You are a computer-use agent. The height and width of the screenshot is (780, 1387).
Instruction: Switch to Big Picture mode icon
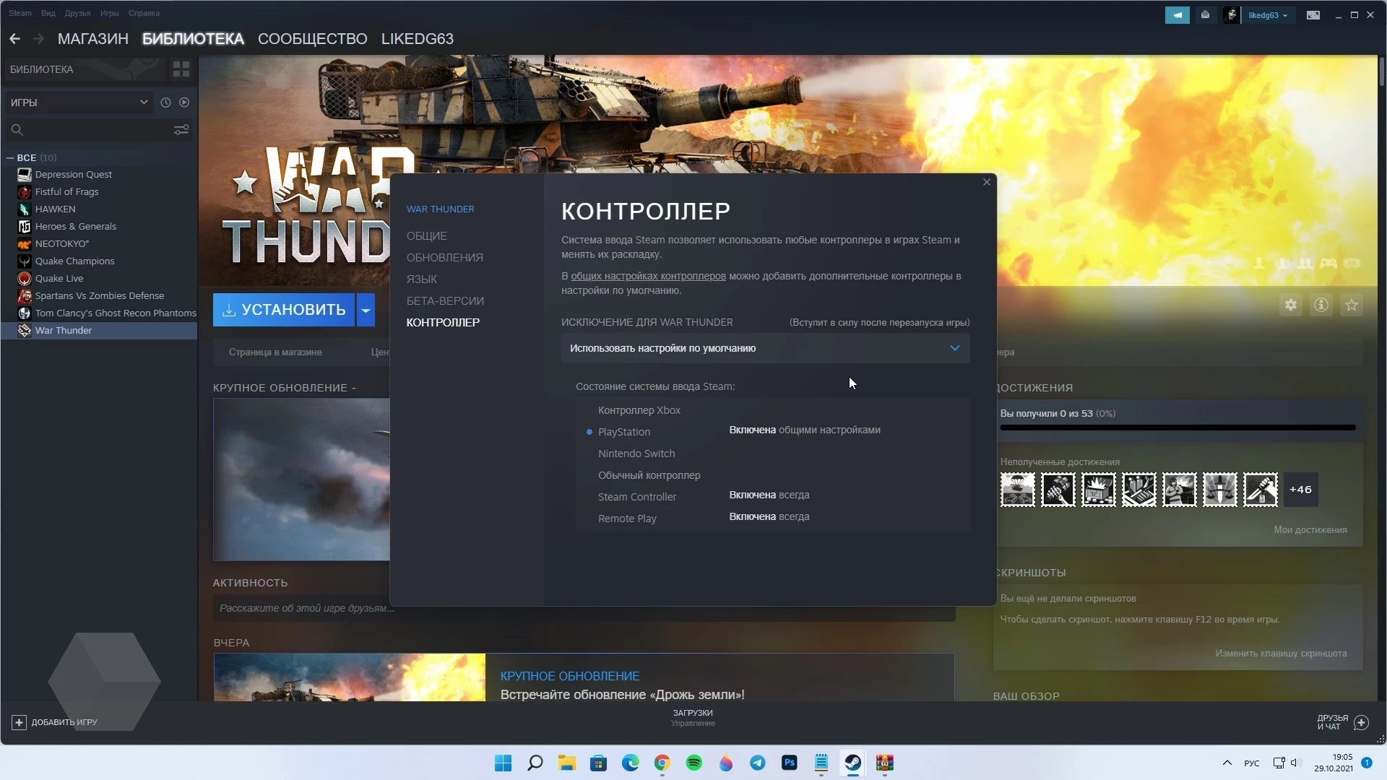coord(1313,15)
